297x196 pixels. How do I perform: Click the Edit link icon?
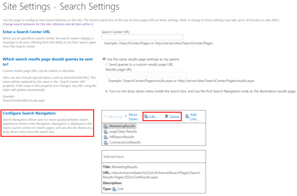point(146,117)
